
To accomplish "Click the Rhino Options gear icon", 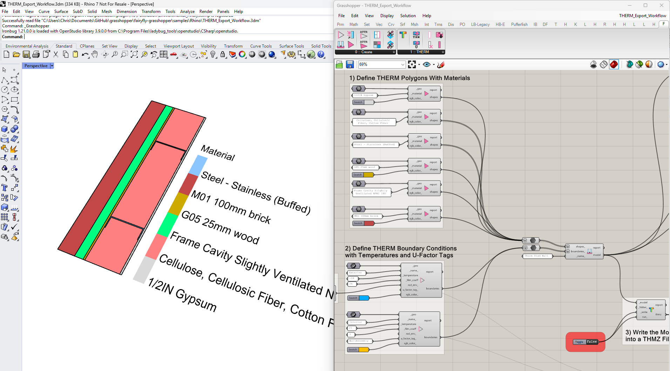I will [291, 55].
